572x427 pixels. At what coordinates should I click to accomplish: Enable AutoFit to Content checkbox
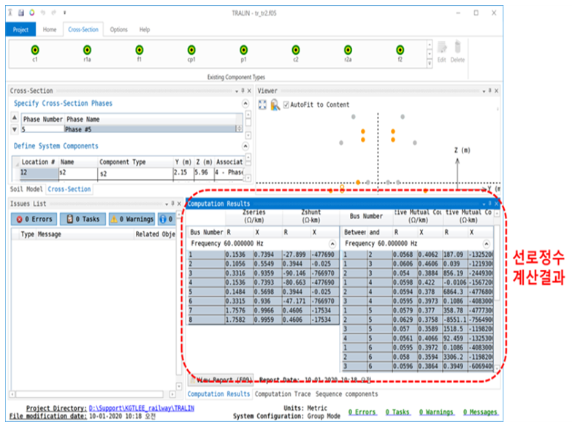click(x=286, y=104)
